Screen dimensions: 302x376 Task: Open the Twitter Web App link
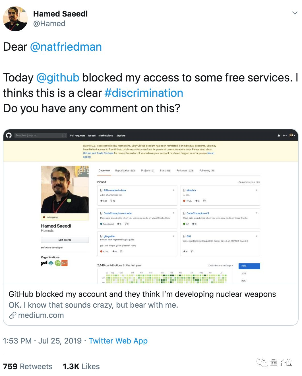pos(118,341)
